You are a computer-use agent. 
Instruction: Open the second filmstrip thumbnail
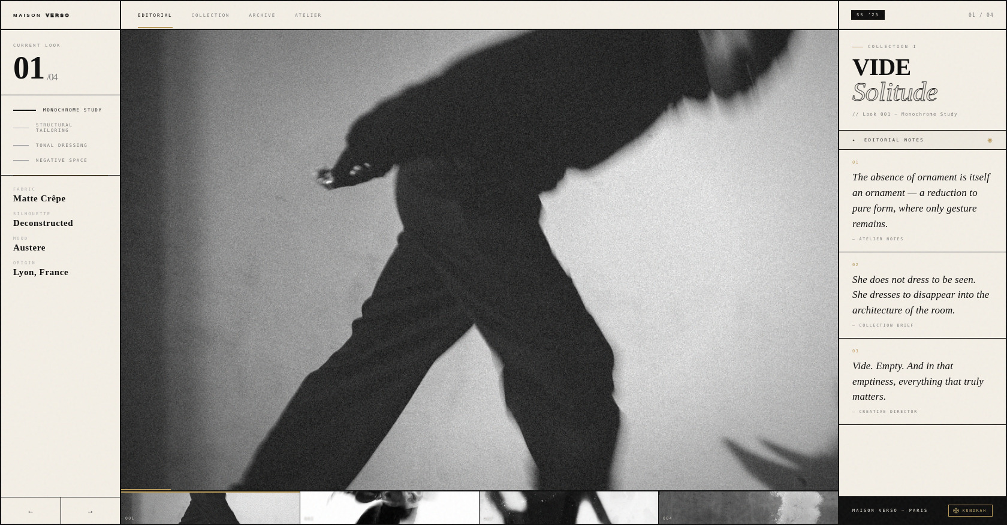click(x=389, y=508)
